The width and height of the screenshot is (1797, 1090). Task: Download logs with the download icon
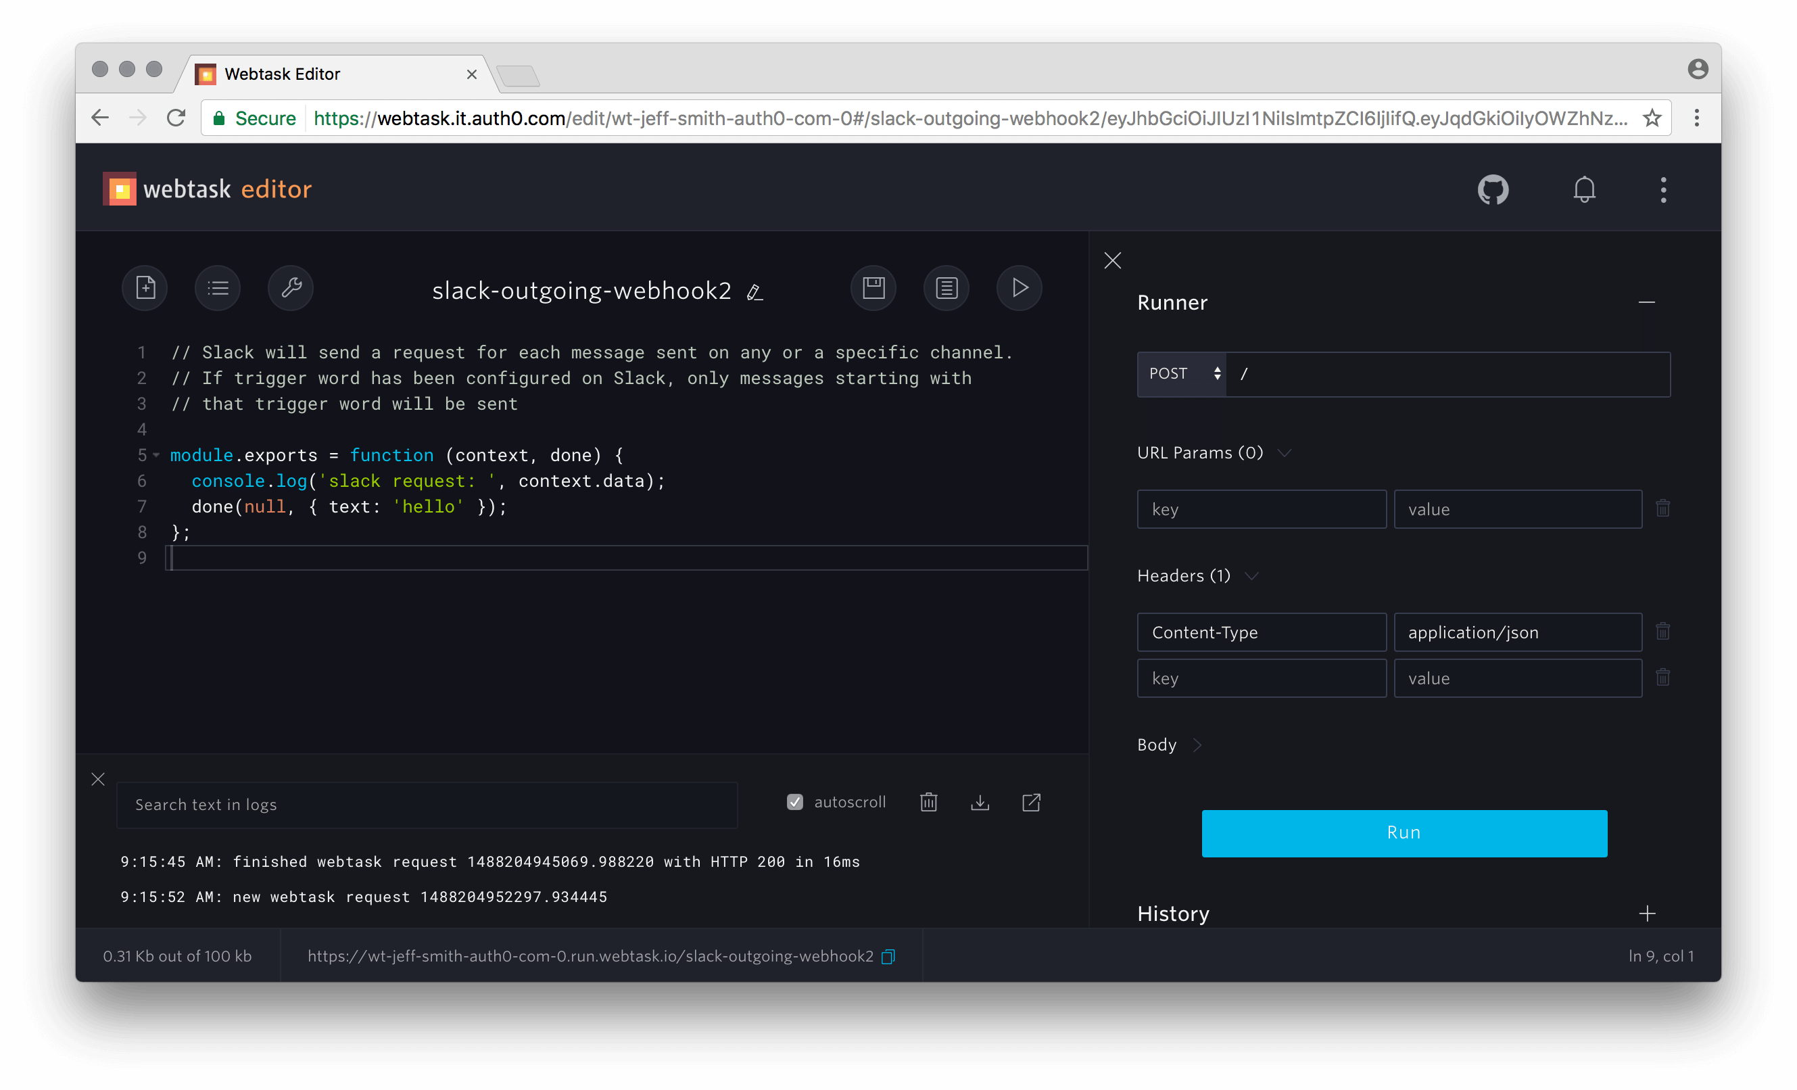[x=980, y=803]
